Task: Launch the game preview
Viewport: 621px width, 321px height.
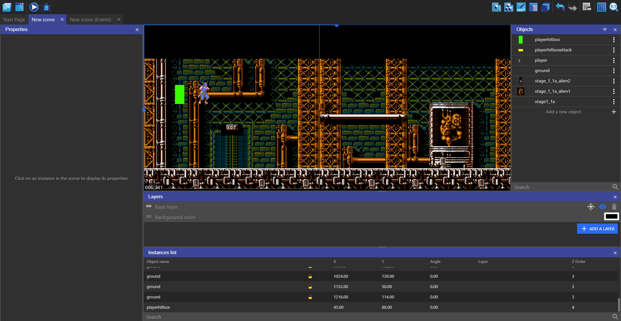Action: coord(34,7)
